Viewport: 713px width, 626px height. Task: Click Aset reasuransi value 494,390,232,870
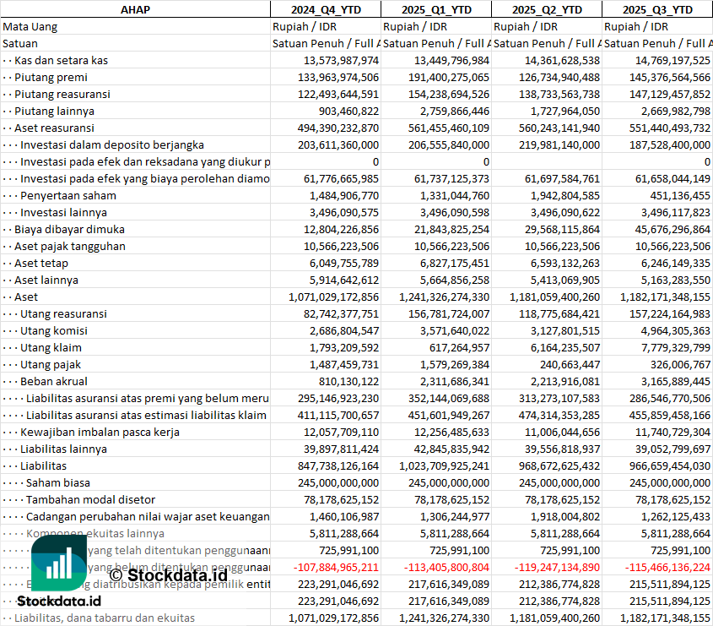coord(338,128)
